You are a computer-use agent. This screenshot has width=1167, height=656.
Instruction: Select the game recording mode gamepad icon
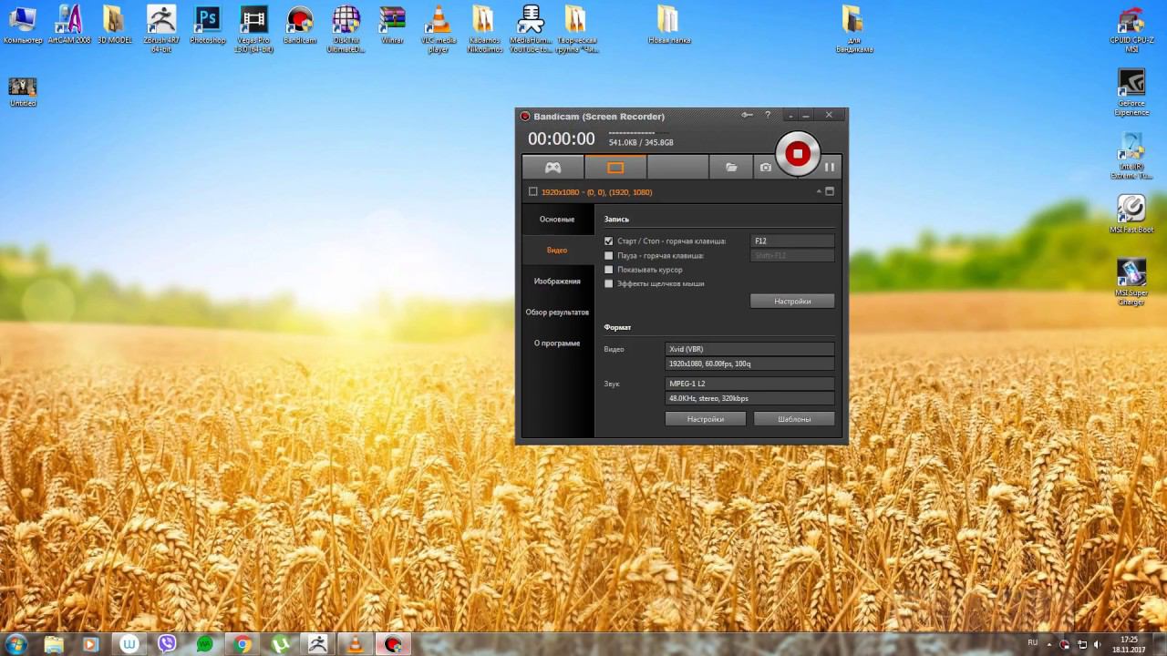[553, 168]
